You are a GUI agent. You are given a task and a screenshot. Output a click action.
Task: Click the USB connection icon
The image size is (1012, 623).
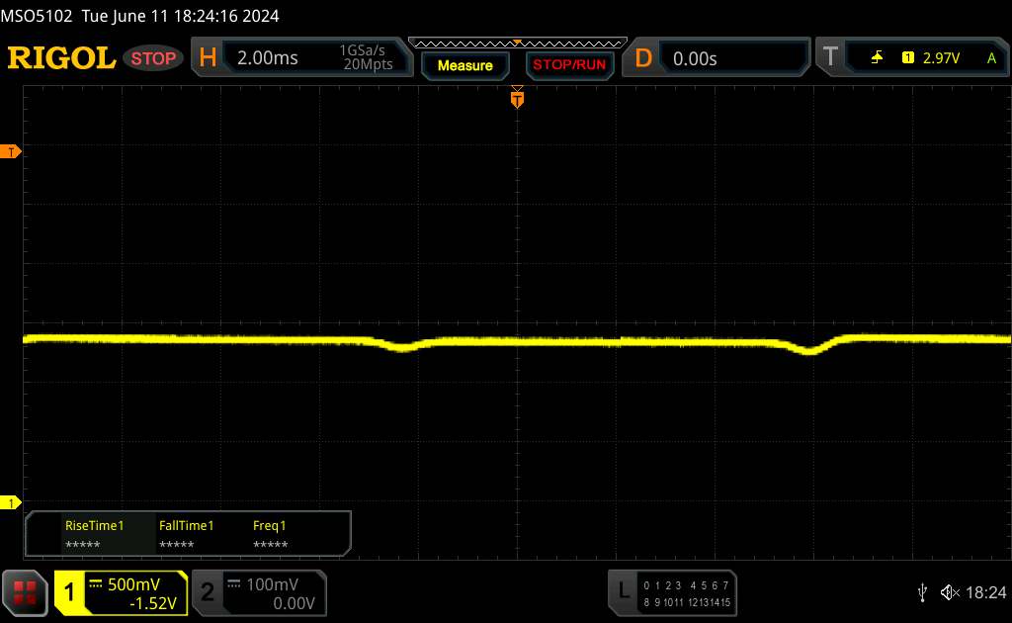coord(922,592)
